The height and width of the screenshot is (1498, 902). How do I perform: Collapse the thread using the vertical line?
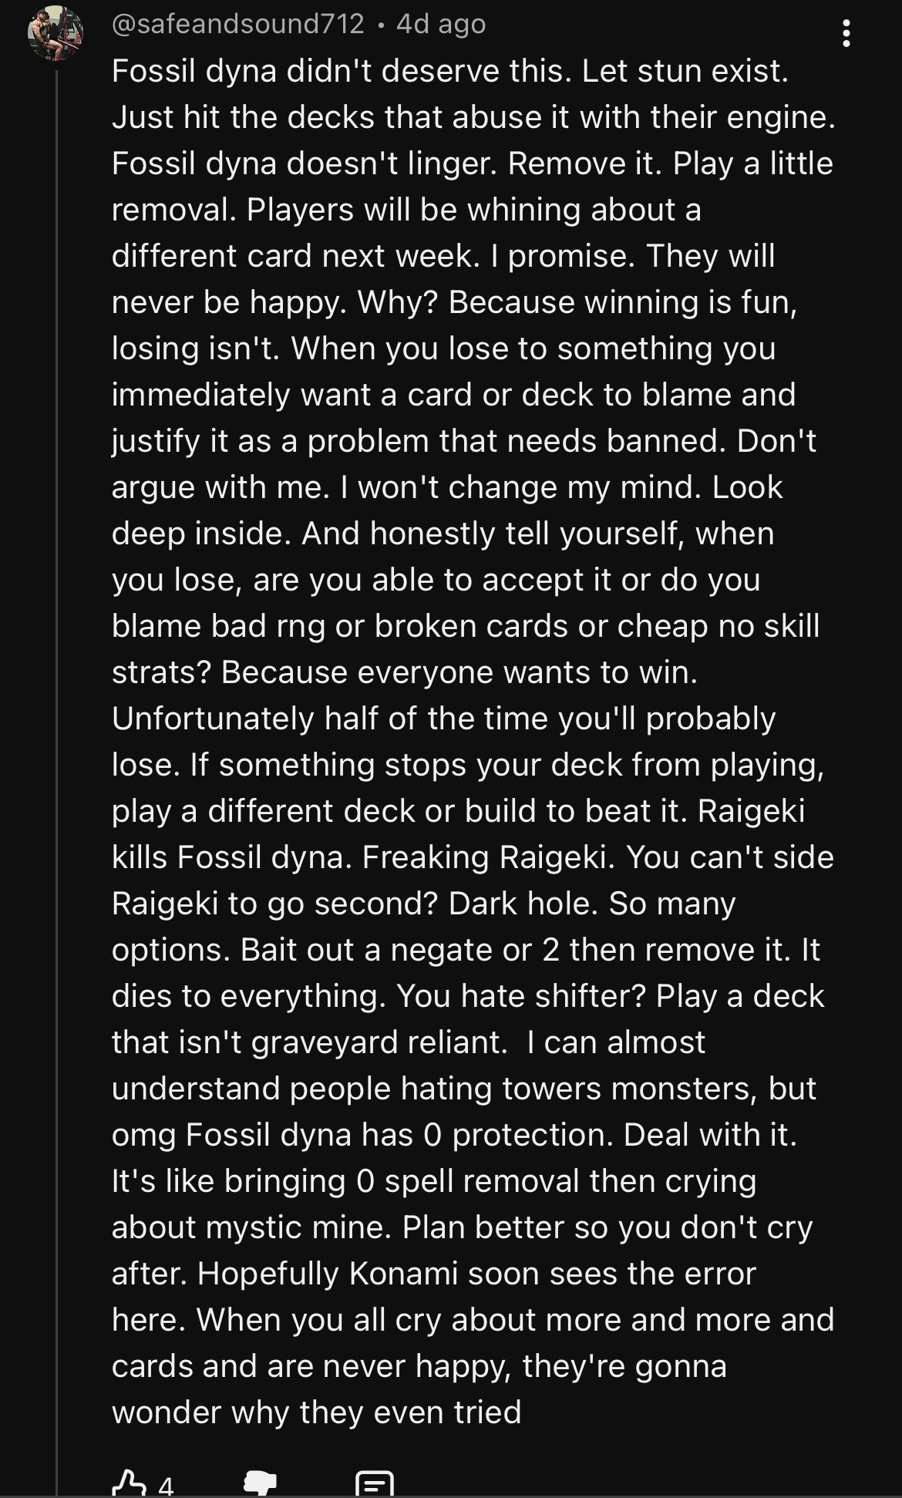[x=56, y=771]
